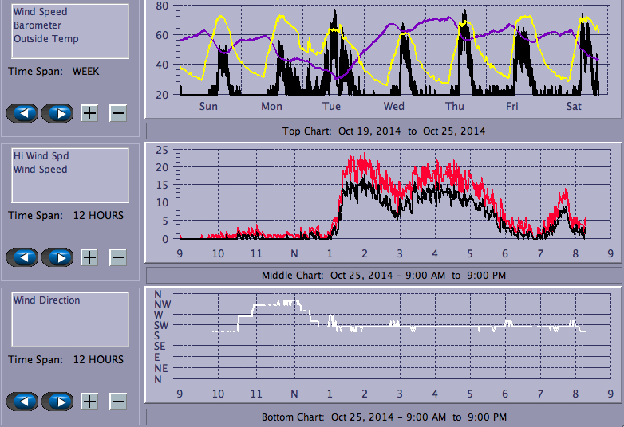Decrease the middle chart time span with minus
The width and height of the screenshot is (624, 427).
[117, 257]
